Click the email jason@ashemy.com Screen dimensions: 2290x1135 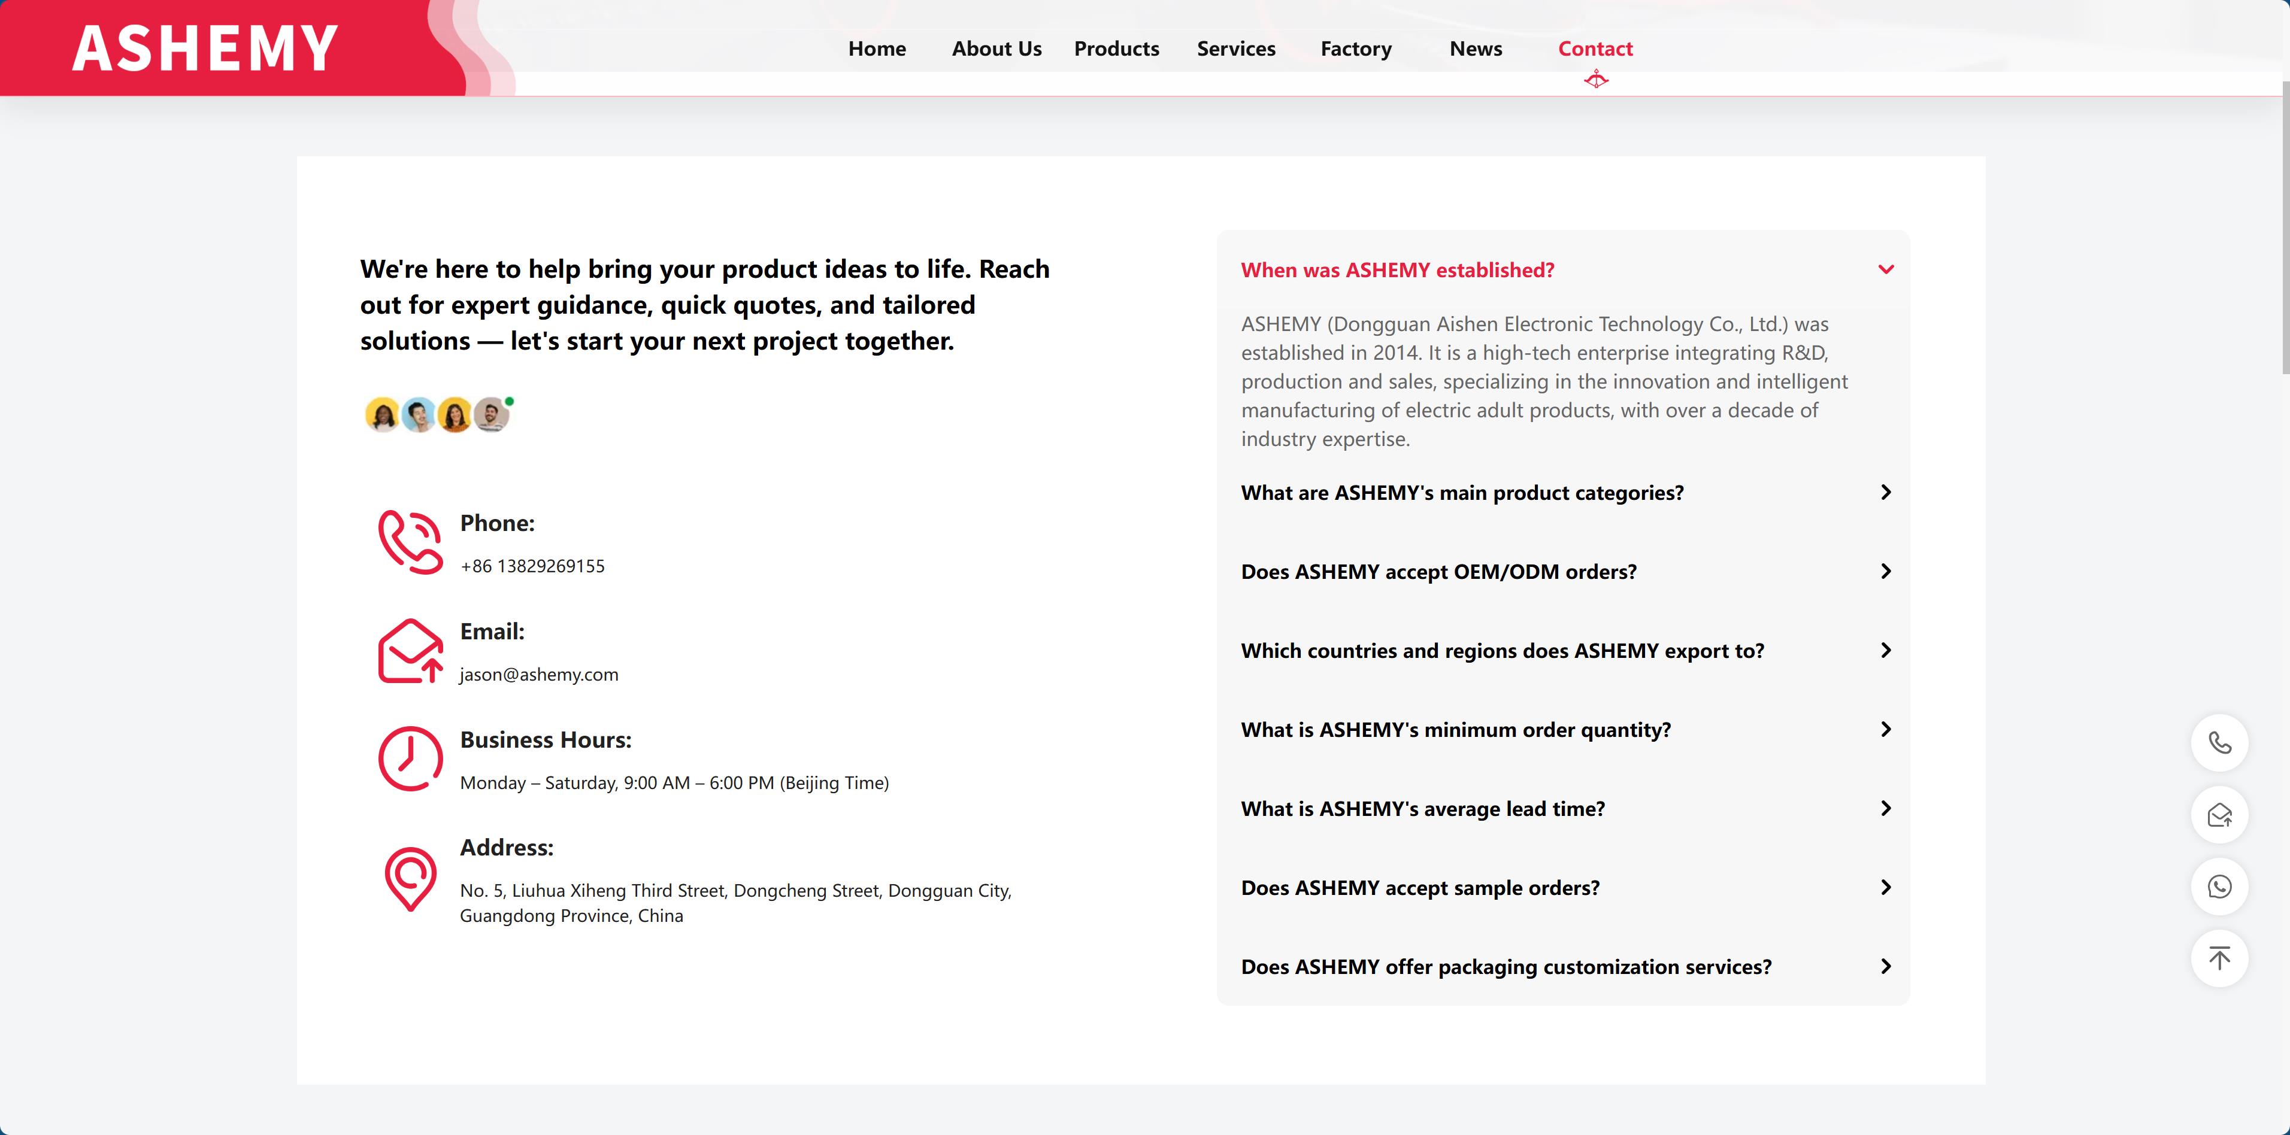(539, 675)
